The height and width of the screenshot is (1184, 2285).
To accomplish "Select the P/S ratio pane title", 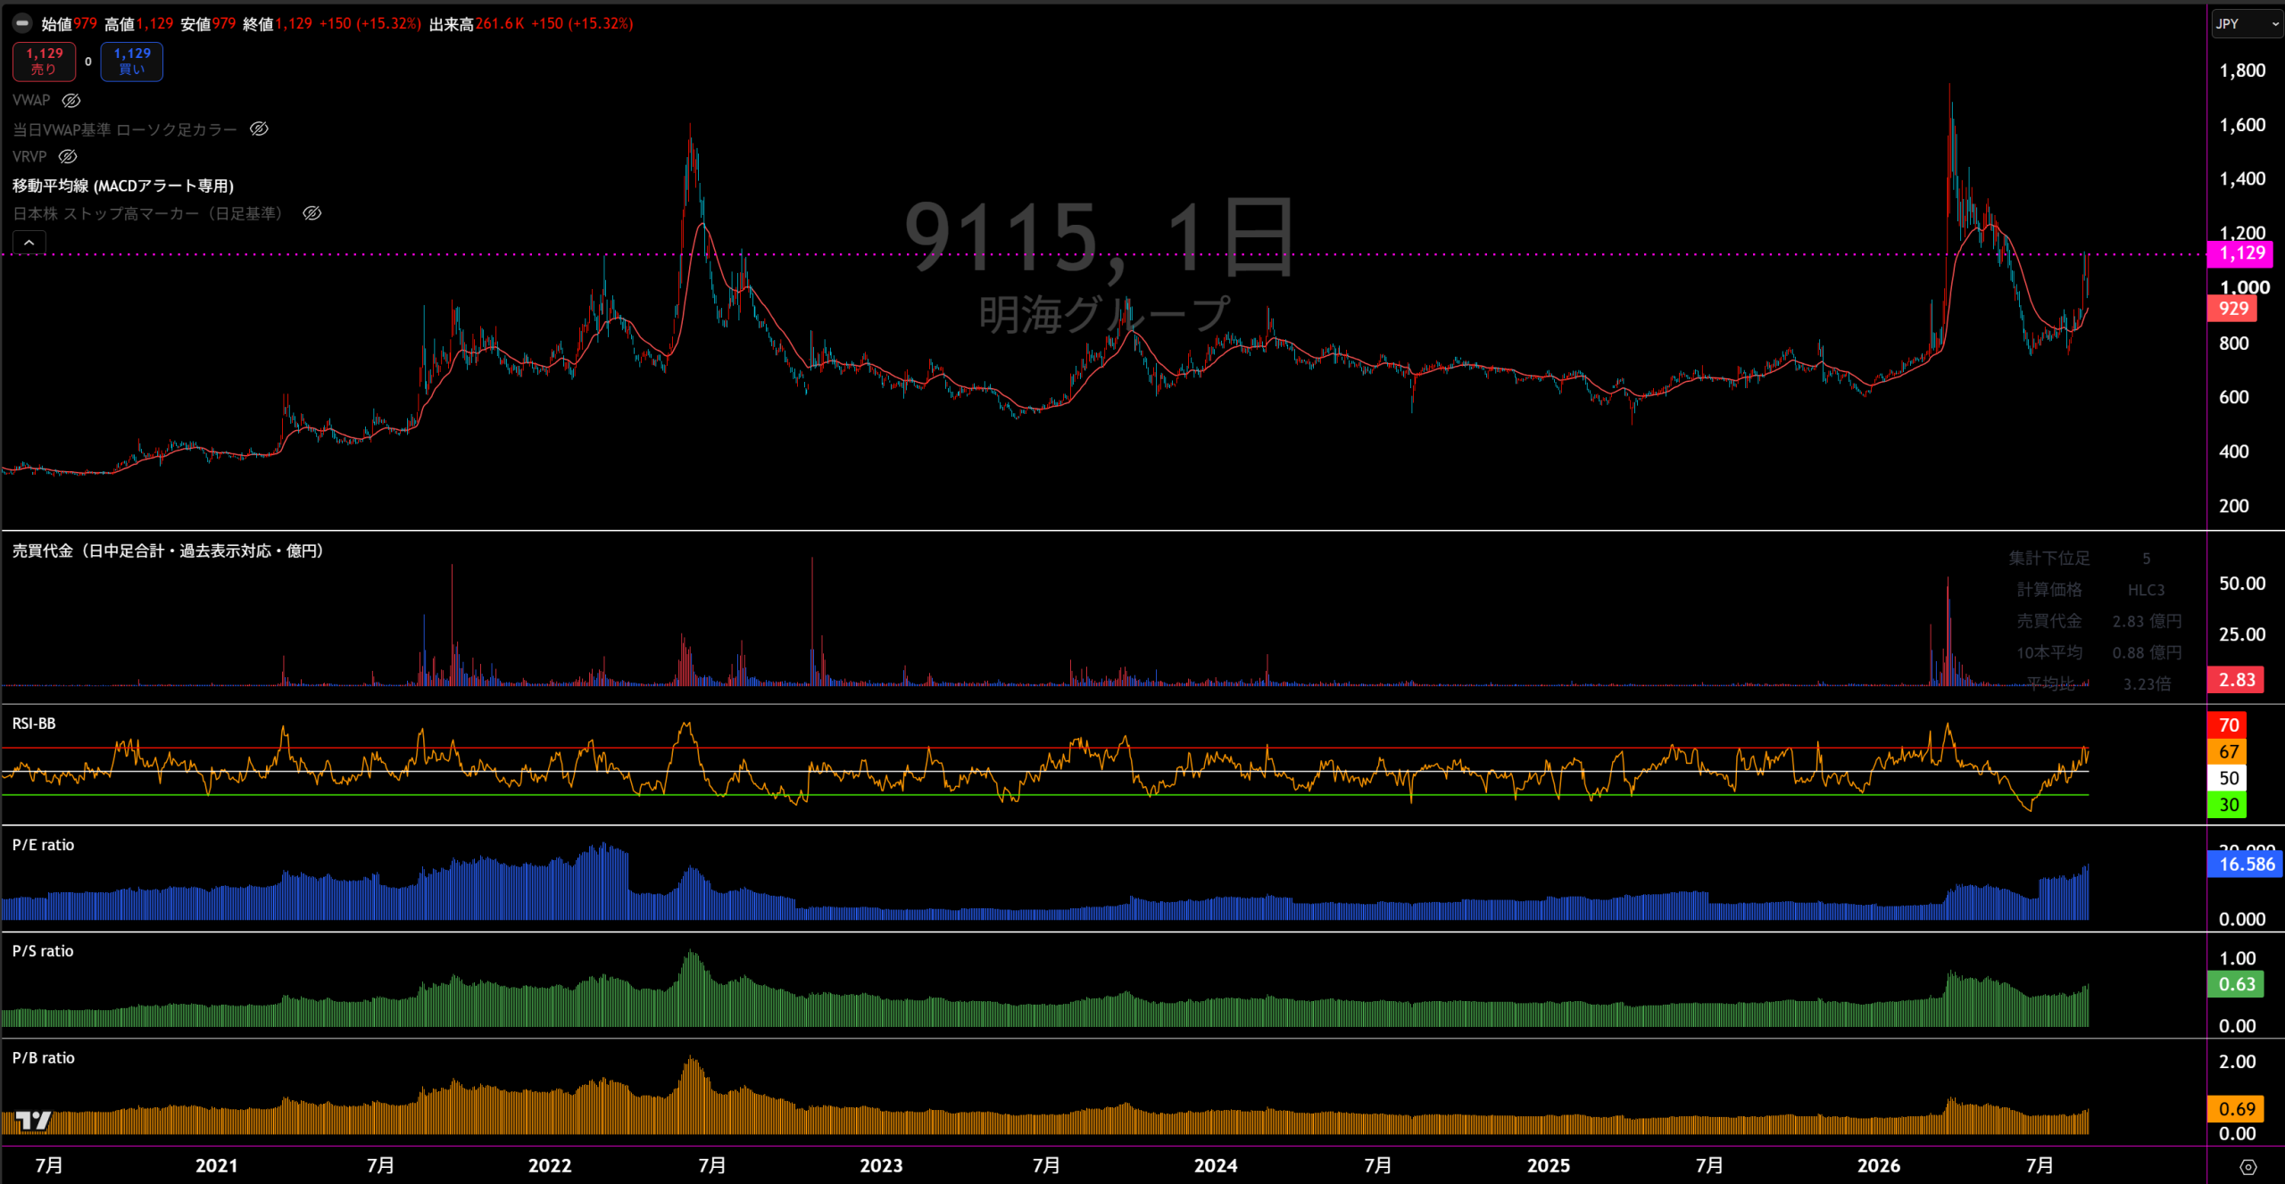I will point(43,951).
